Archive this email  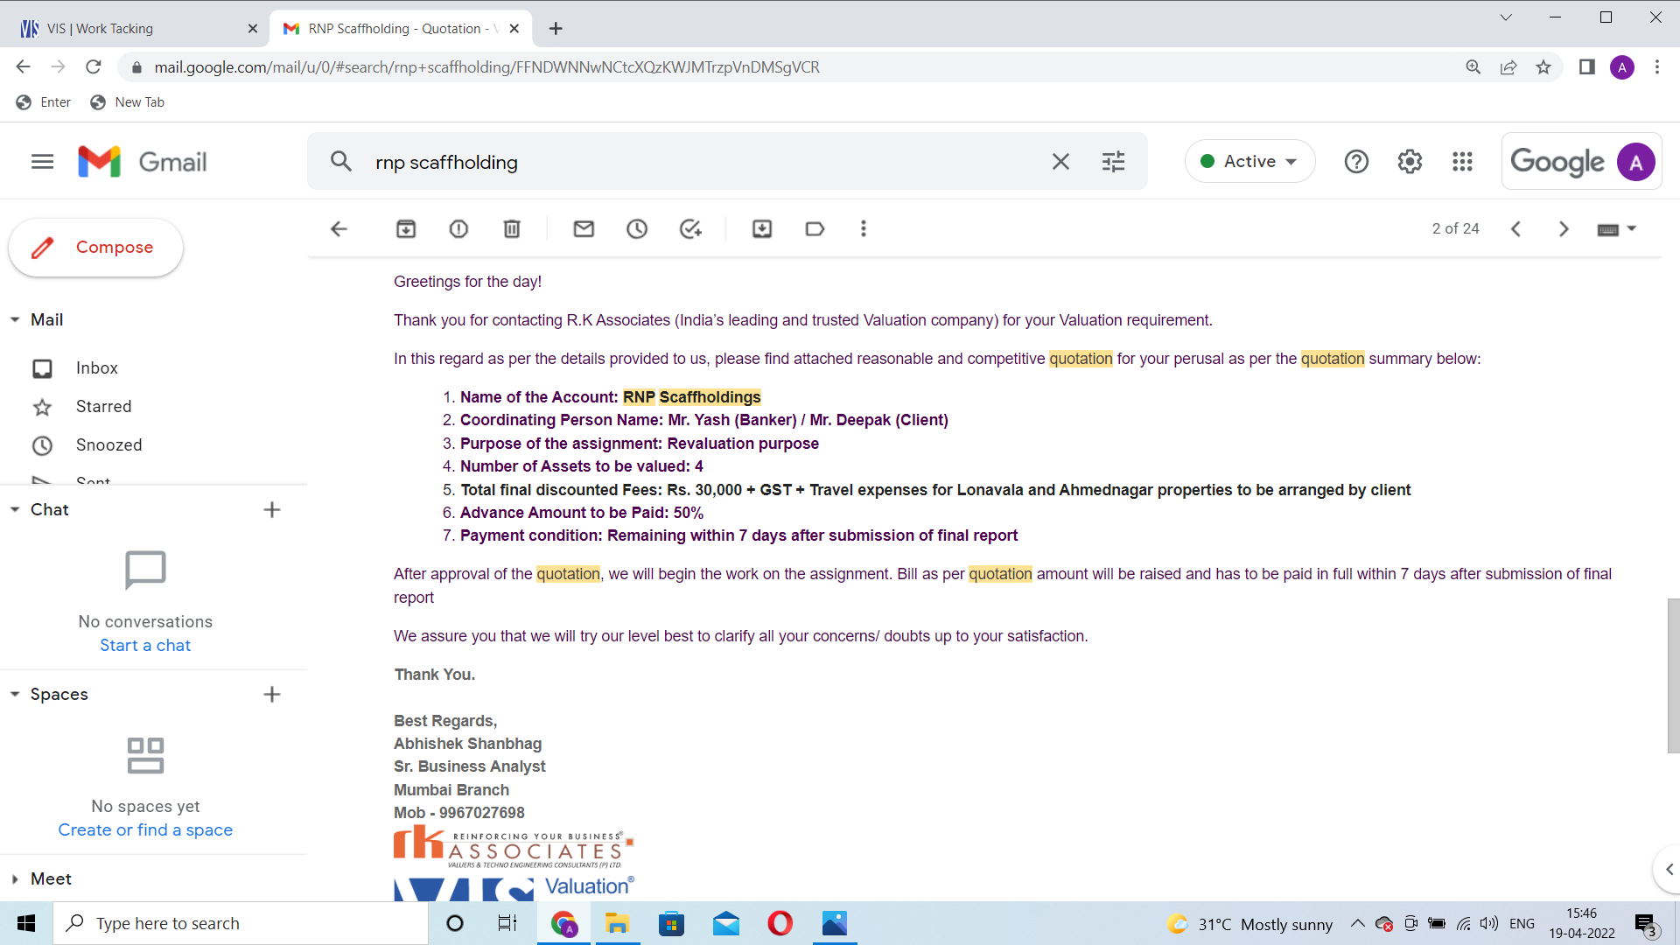(406, 229)
